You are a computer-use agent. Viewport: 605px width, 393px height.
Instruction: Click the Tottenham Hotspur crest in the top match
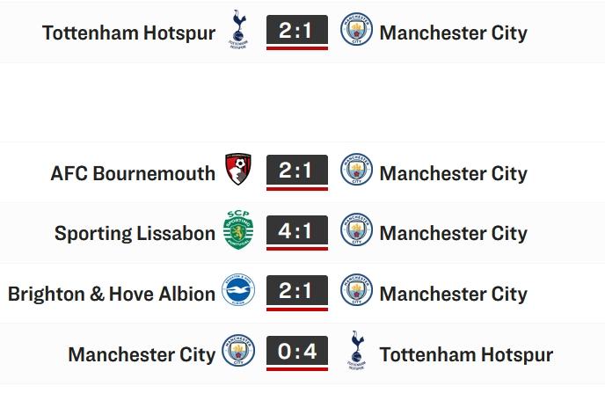(238, 29)
